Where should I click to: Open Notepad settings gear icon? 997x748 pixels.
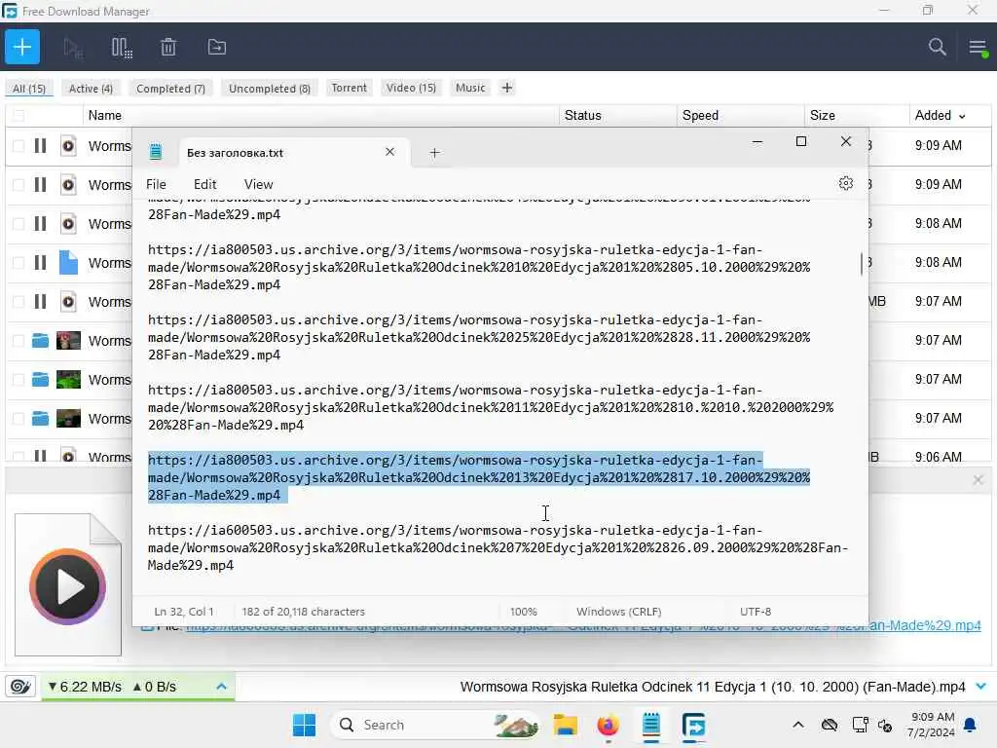click(x=846, y=184)
